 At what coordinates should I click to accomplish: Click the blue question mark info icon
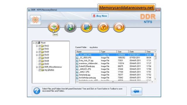(x=37, y=91)
